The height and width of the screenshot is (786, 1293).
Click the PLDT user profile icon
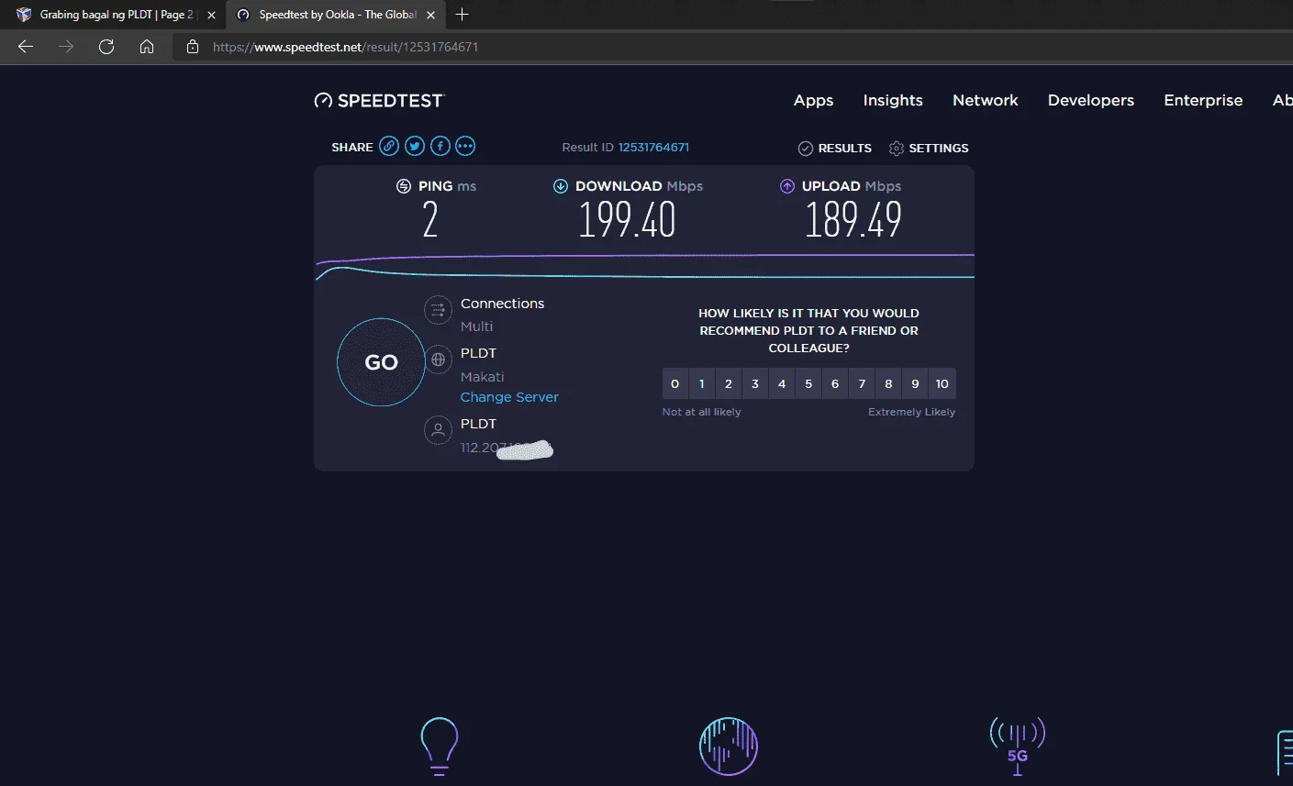pos(438,429)
